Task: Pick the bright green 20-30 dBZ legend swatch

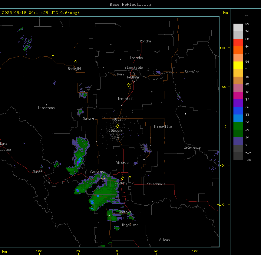Action: pyautogui.click(x=238, y=126)
